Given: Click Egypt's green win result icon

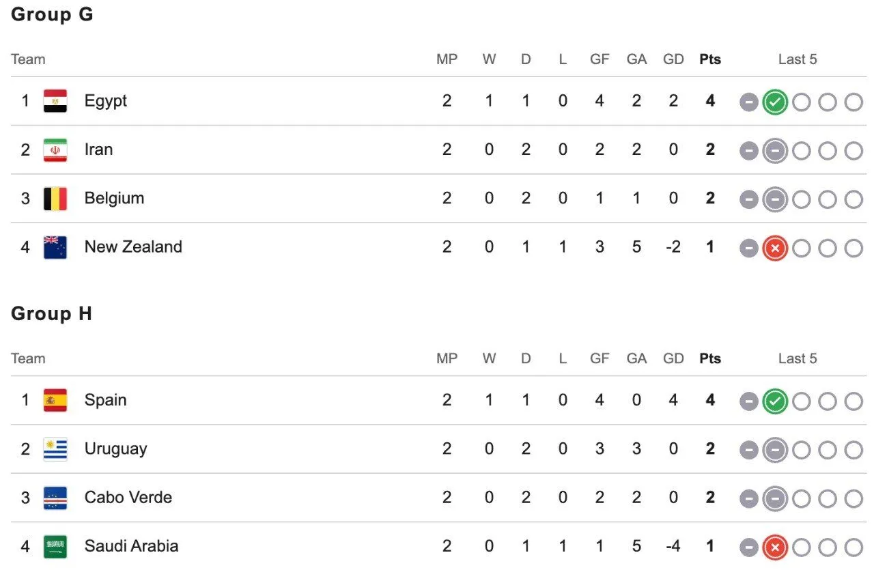Looking at the screenshot, I should pyautogui.click(x=775, y=102).
